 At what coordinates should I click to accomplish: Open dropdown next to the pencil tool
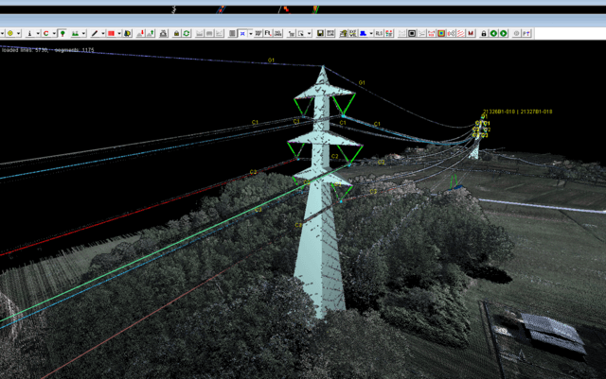pyautogui.click(x=103, y=34)
